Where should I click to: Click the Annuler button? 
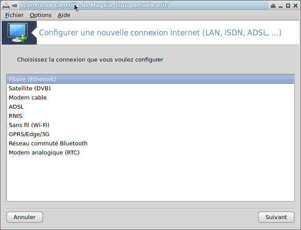click(x=24, y=217)
